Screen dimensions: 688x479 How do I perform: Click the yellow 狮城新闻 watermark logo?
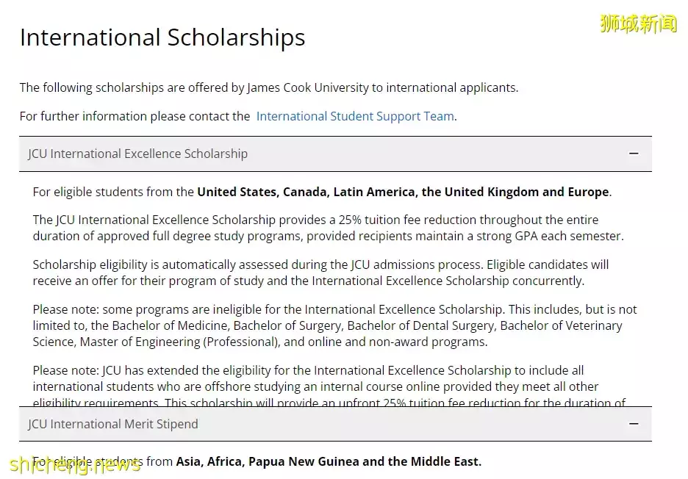tap(639, 24)
